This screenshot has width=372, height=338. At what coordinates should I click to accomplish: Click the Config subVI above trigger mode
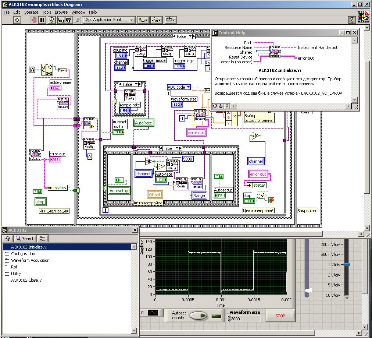coord(167,51)
